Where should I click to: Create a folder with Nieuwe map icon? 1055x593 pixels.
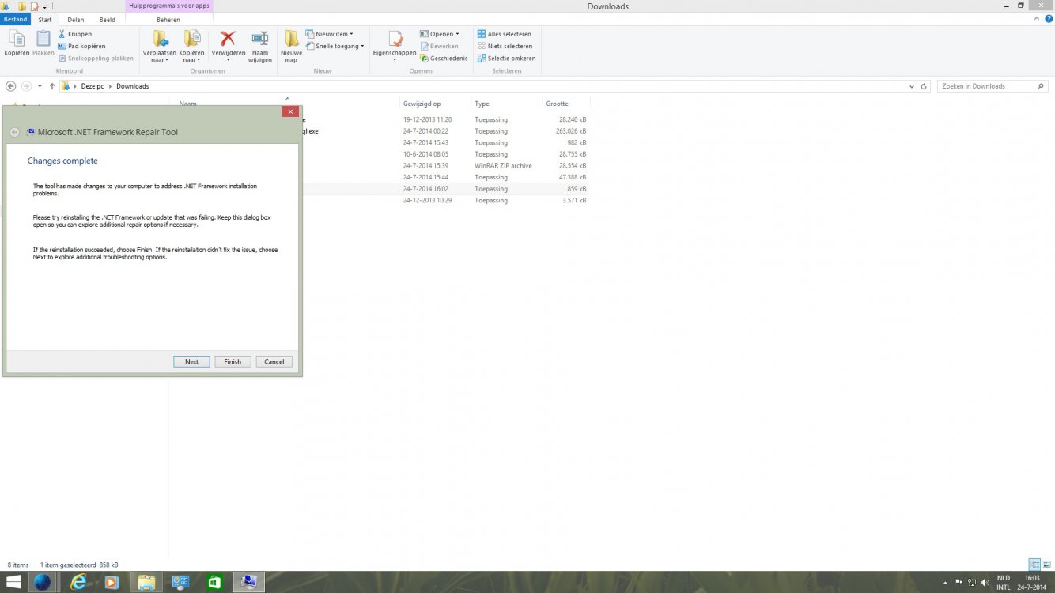tap(291, 39)
